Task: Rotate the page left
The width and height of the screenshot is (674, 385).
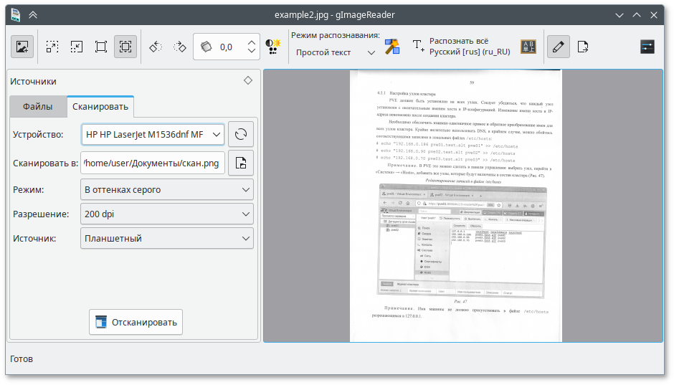Action: click(156, 47)
